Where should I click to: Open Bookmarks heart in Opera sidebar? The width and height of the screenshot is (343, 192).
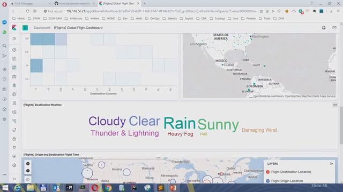(4, 79)
